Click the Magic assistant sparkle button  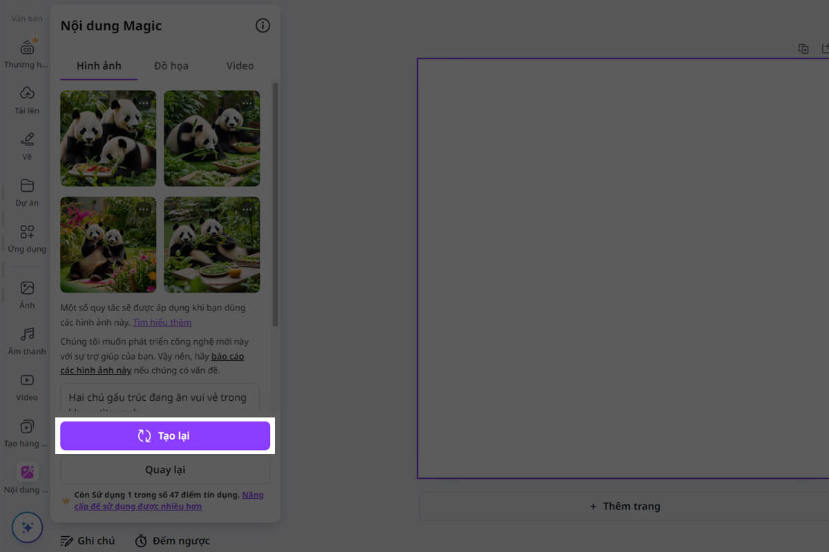27,527
